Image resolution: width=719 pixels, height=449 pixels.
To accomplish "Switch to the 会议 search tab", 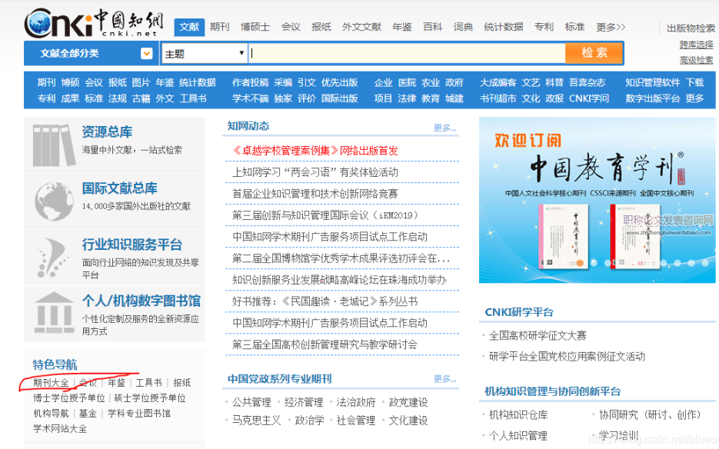I will point(291,27).
